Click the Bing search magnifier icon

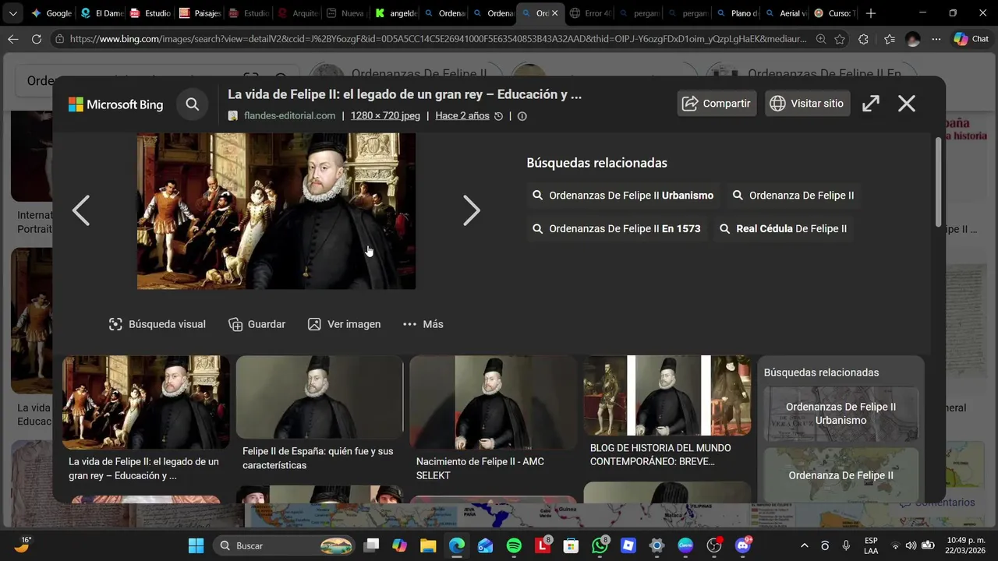pos(193,104)
